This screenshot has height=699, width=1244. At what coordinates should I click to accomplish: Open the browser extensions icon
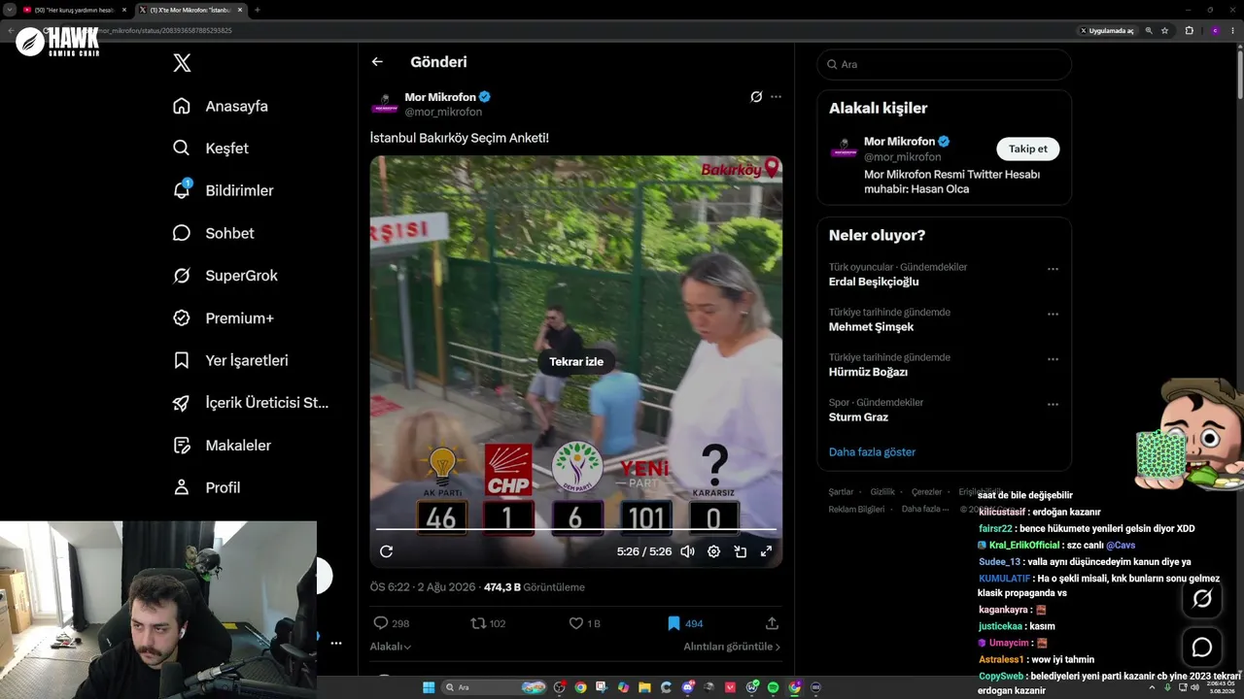tap(1189, 30)
